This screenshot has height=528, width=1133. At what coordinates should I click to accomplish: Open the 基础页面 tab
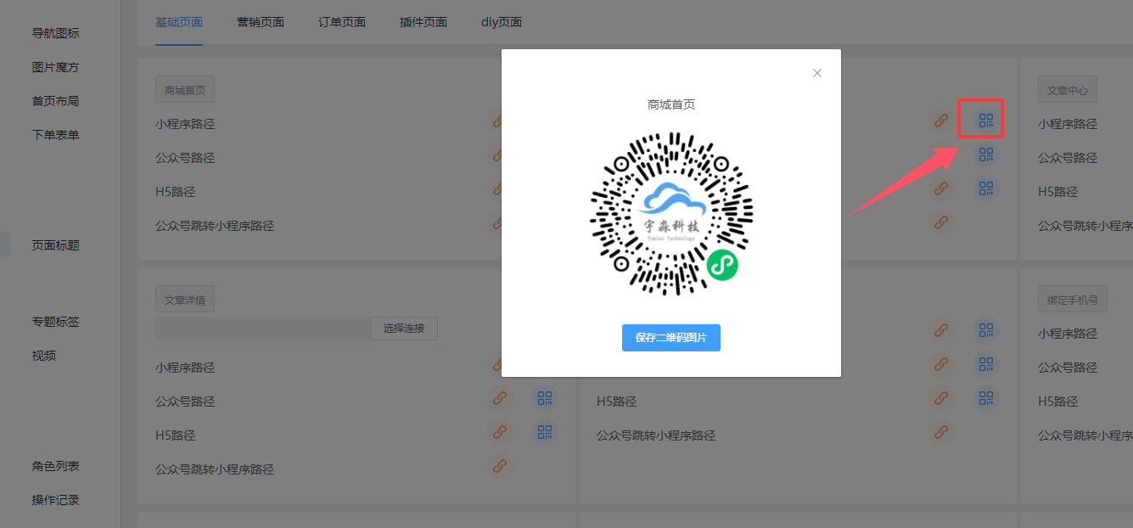pyautogui.click(x=179, y=22)
